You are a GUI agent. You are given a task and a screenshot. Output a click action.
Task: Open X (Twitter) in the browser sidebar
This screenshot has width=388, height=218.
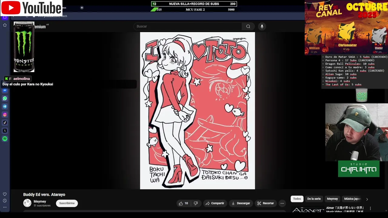(5, 131)
